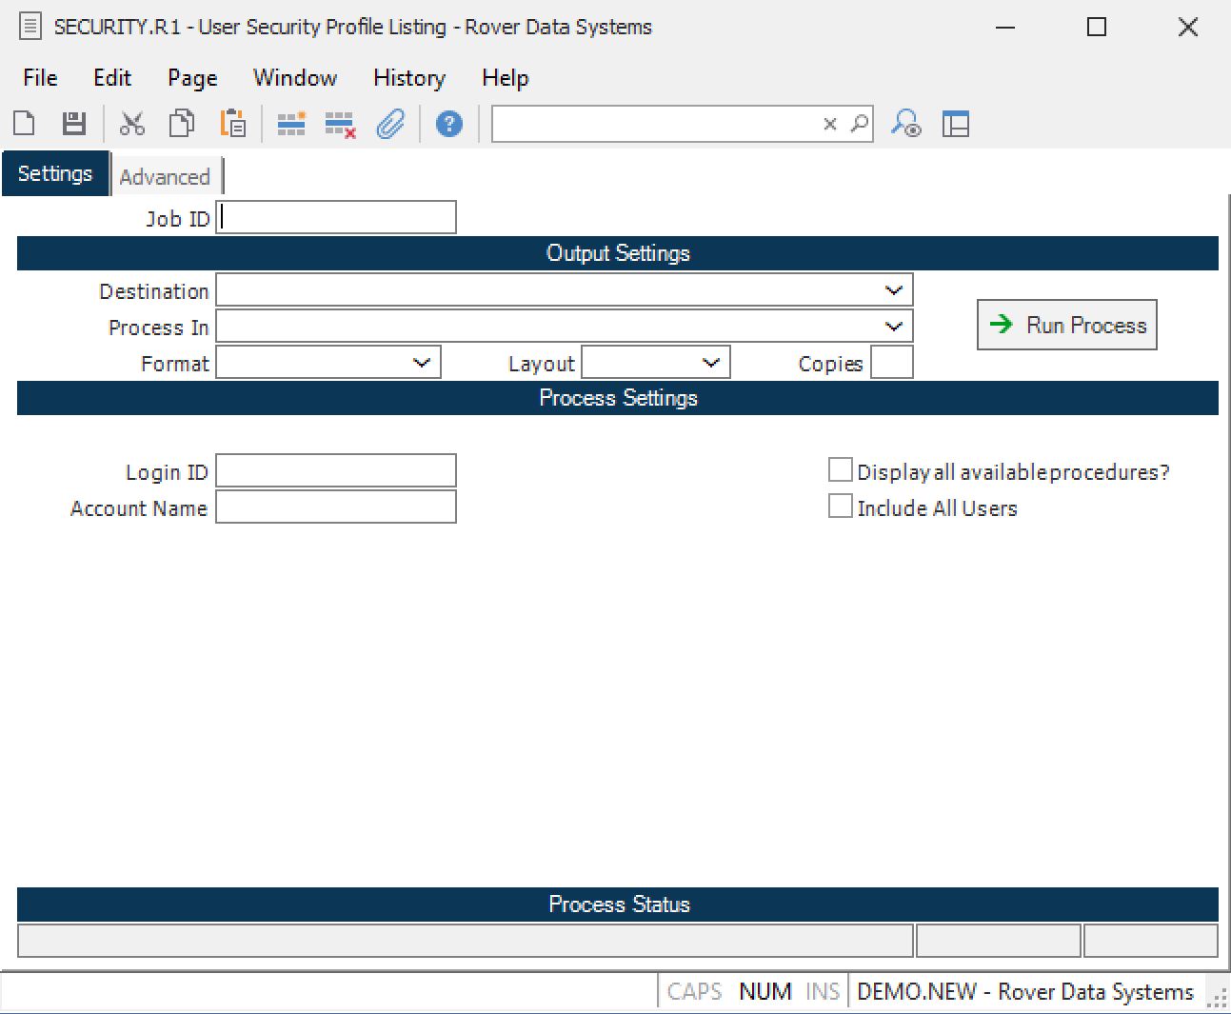Check the Include All Users box
Image resolution: width=1231 pixels, height=1014 pixels.
point(840,507)
